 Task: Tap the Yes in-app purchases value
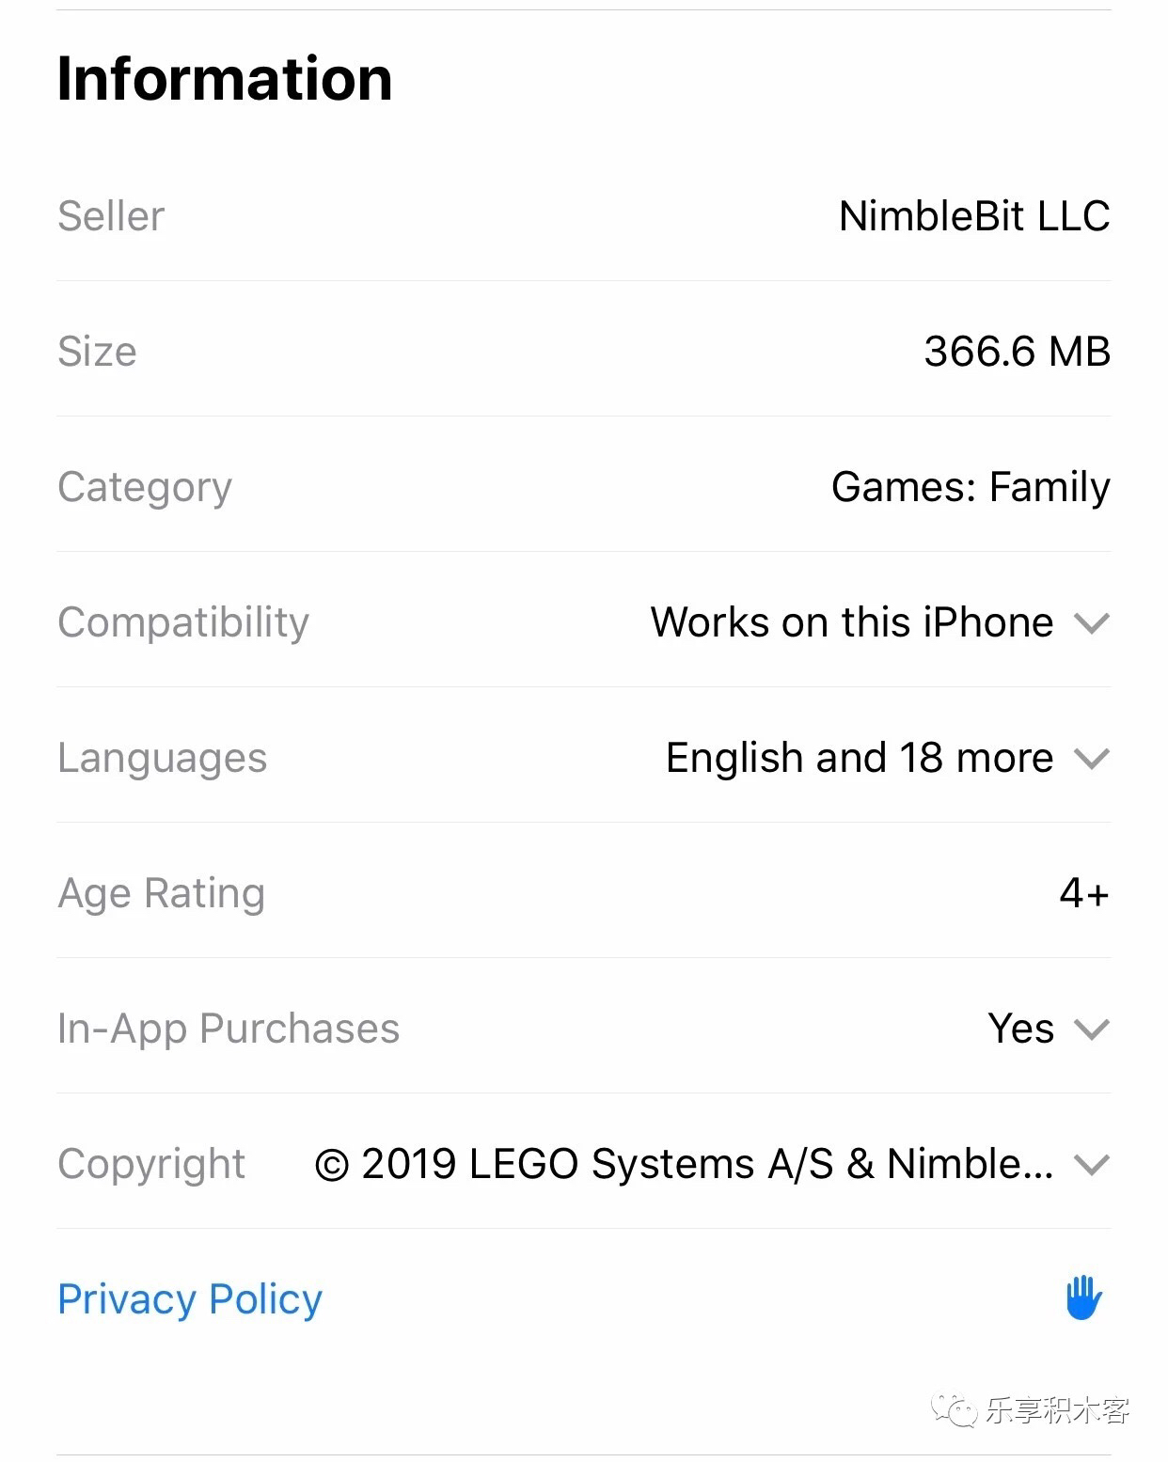(1020, 1029)
